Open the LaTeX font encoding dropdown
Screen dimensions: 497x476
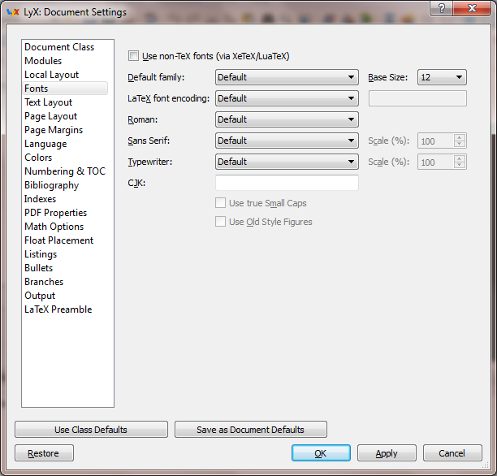click(x=287, y=98)
